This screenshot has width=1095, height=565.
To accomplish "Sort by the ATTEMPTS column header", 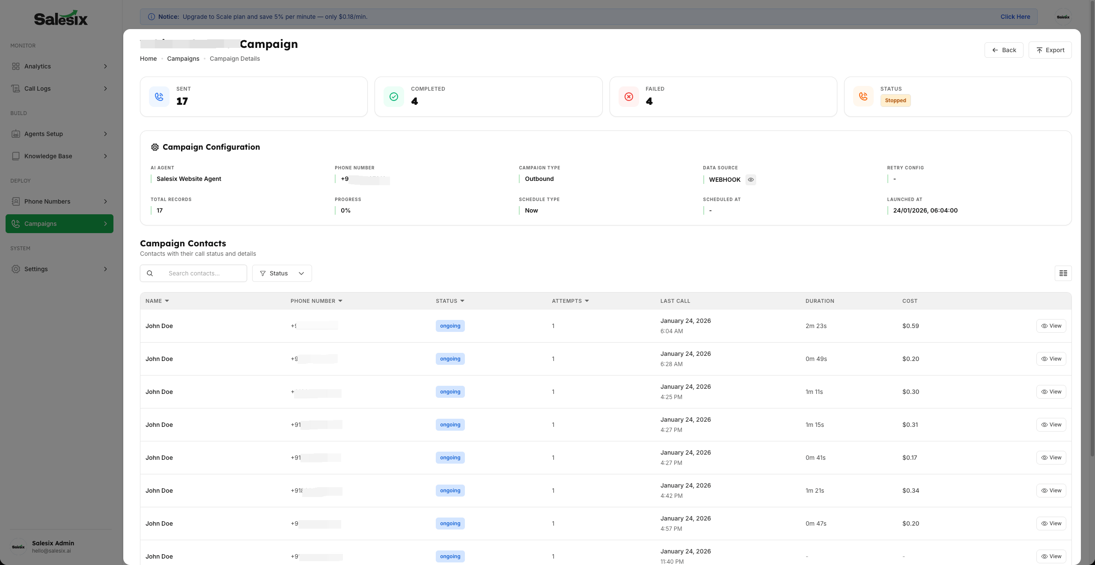I will pyautogui.click(x=570, y=301).
